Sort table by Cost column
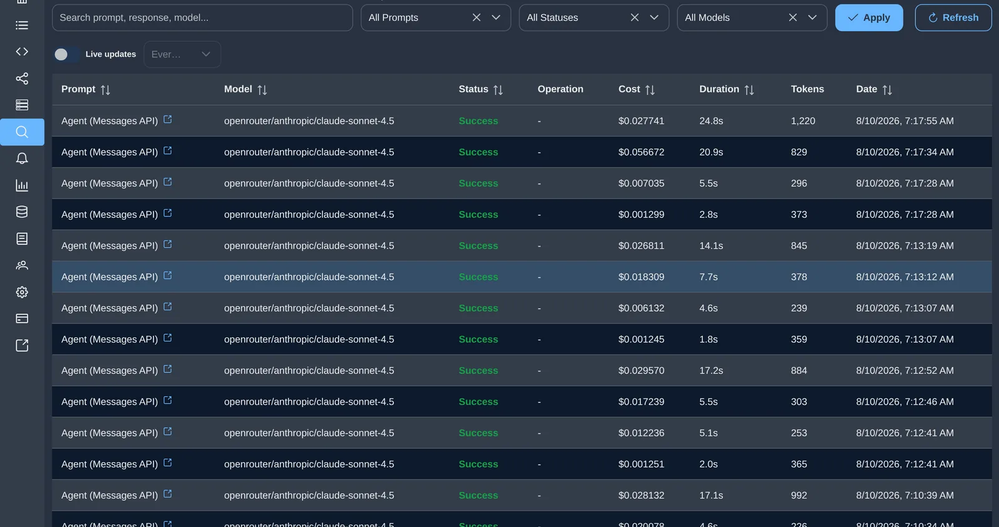Image resolution: width=999 pixels, height=527 pixels. click(650, 90)
